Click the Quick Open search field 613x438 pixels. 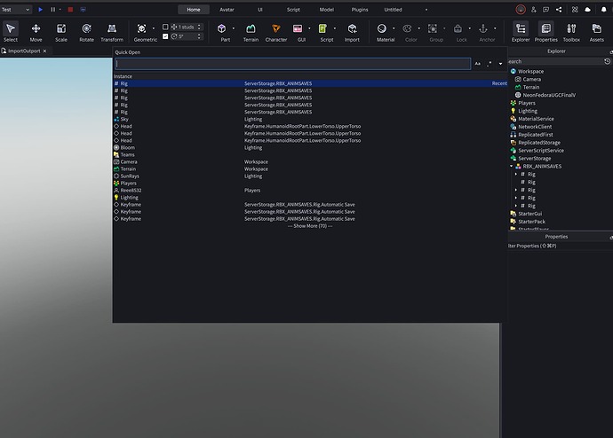pos(293,64)
